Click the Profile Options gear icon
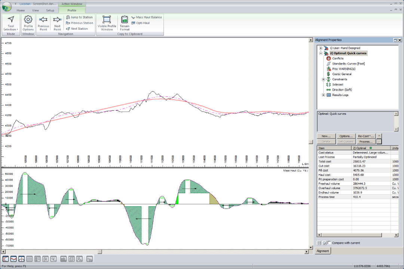The height and width of the screenshot is (269, 404). pos(28,20)
